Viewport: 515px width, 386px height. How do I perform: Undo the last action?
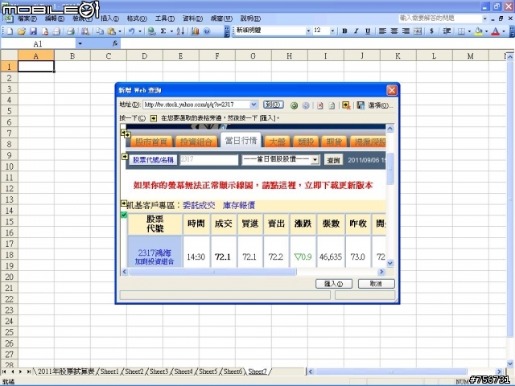pos(131,31)
